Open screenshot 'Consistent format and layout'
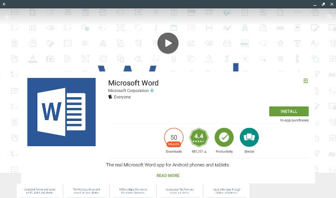 [x=40, y=191]
